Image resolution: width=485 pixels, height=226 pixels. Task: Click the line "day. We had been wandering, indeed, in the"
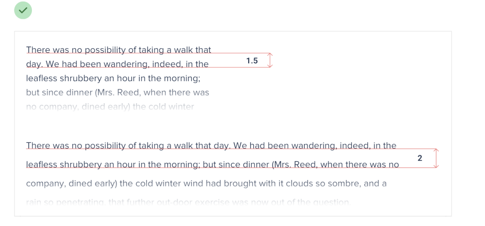coord(117,64)
